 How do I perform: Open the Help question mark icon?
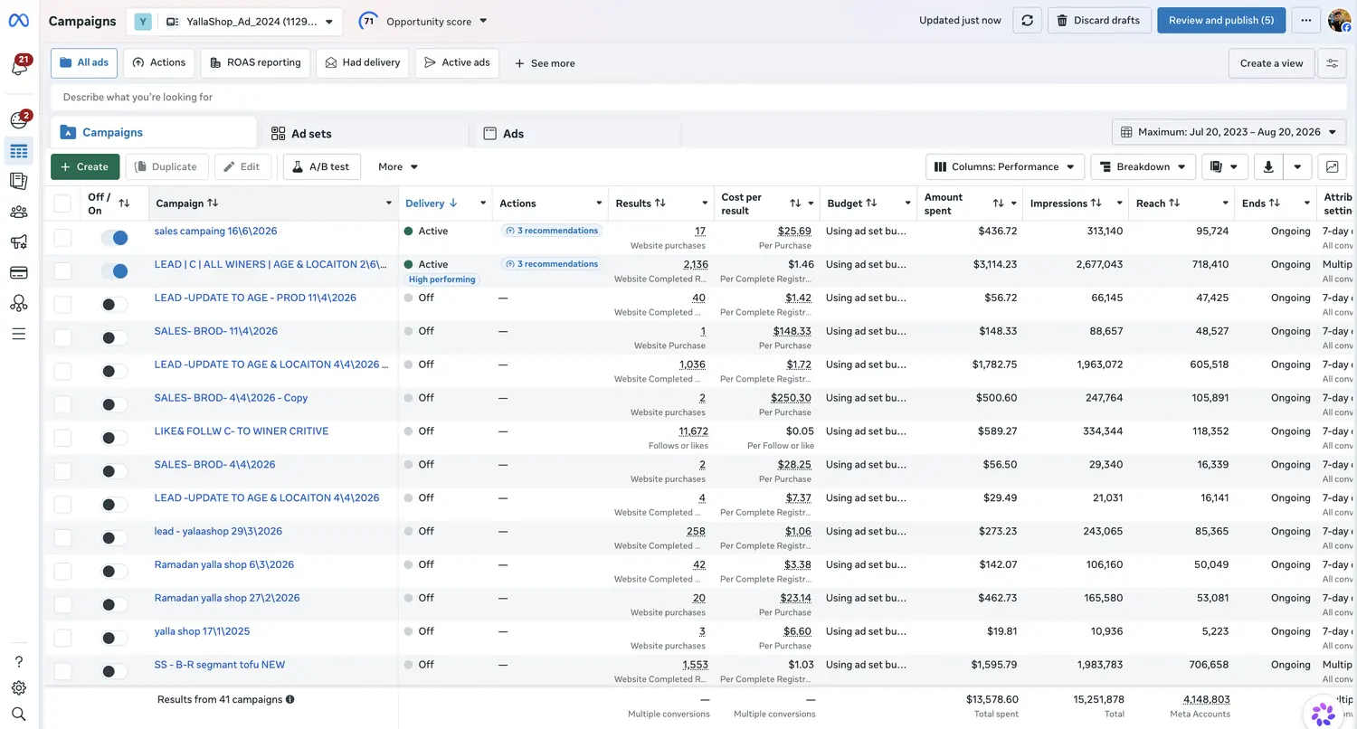pyautogui.click(x=19, y=662)
